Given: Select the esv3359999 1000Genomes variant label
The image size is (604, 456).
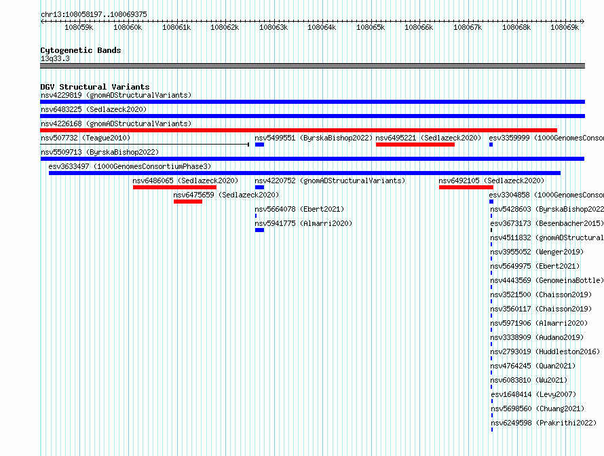Looking at the screenshot, I should [546, 138].
